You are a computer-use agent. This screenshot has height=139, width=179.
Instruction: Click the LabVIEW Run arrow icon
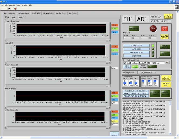[9, 8]
